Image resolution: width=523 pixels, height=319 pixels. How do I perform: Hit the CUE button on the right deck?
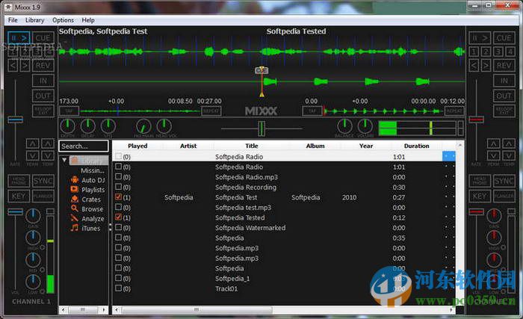(504, 37)
